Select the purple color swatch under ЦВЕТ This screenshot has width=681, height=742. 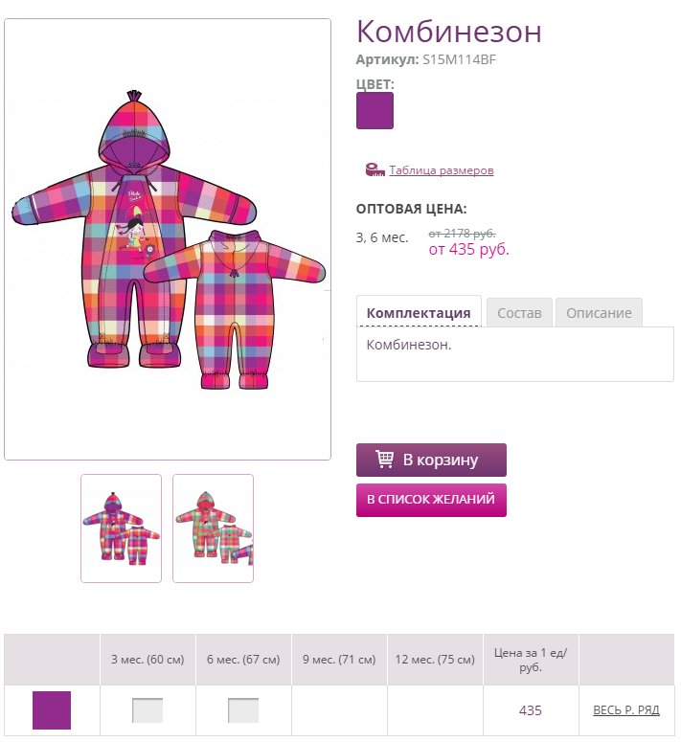(x=375, y=111)
